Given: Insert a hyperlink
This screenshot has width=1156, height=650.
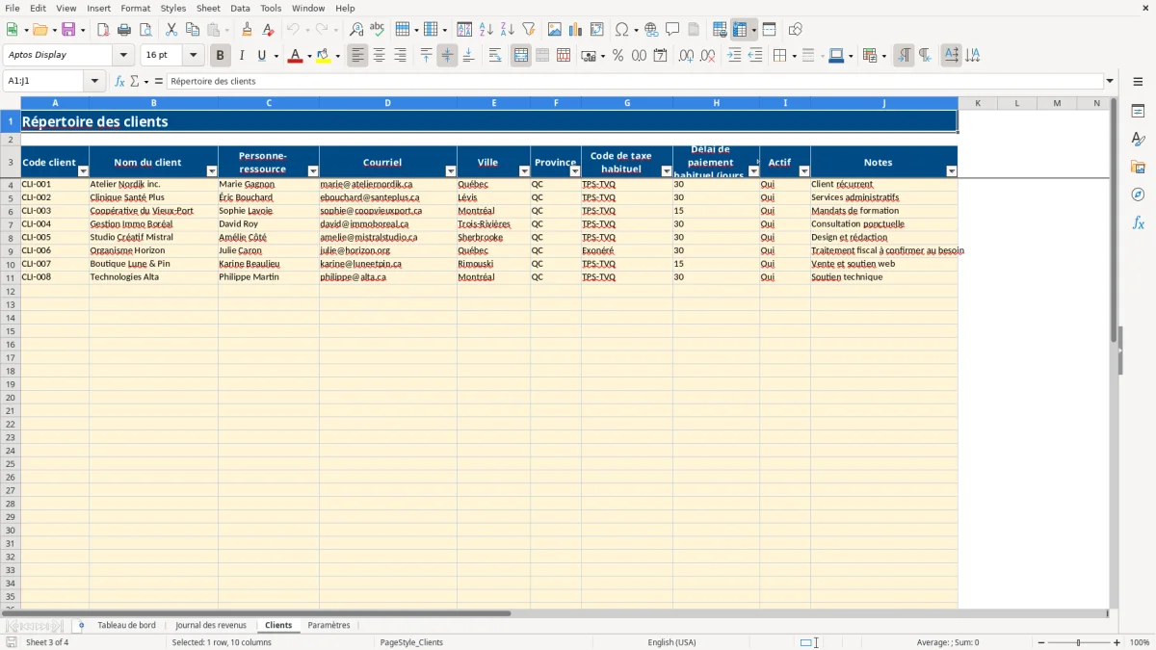Looking at the screenshot, I should pyautogui.click(x=651, y=30).
